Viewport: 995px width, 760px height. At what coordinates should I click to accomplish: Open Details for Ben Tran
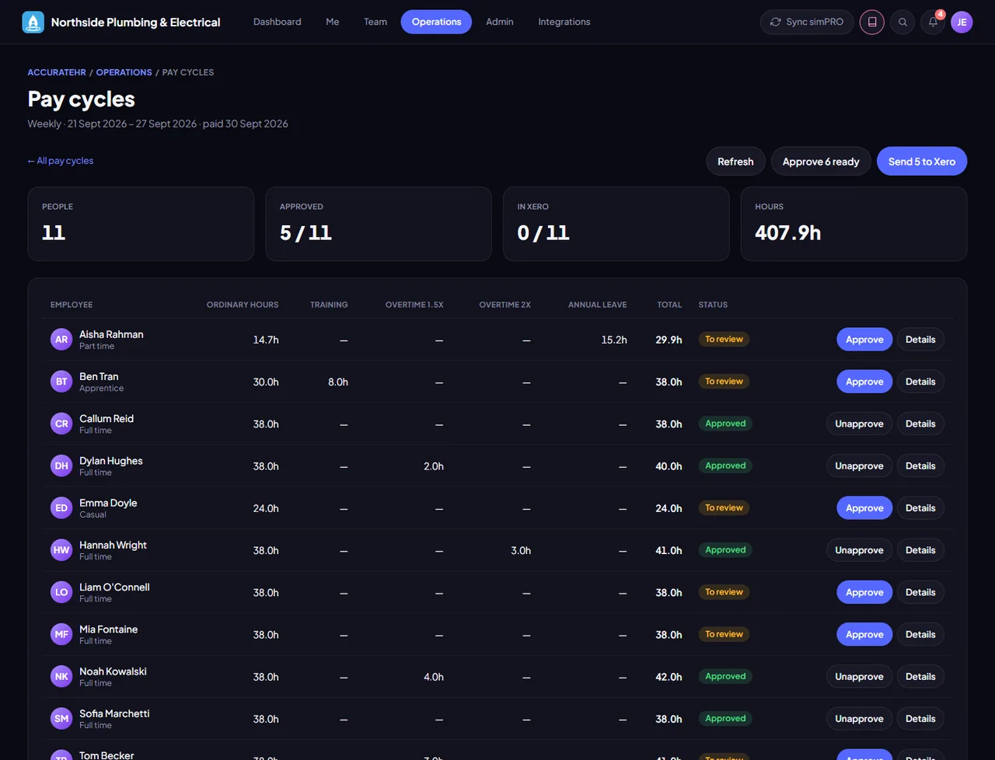(920, 382)
